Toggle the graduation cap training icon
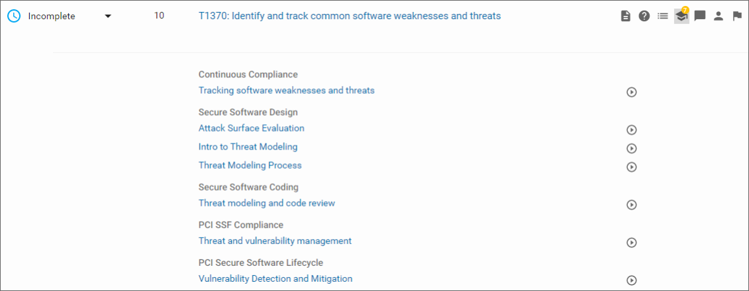The image size is (749, 291). coord(681,17)
